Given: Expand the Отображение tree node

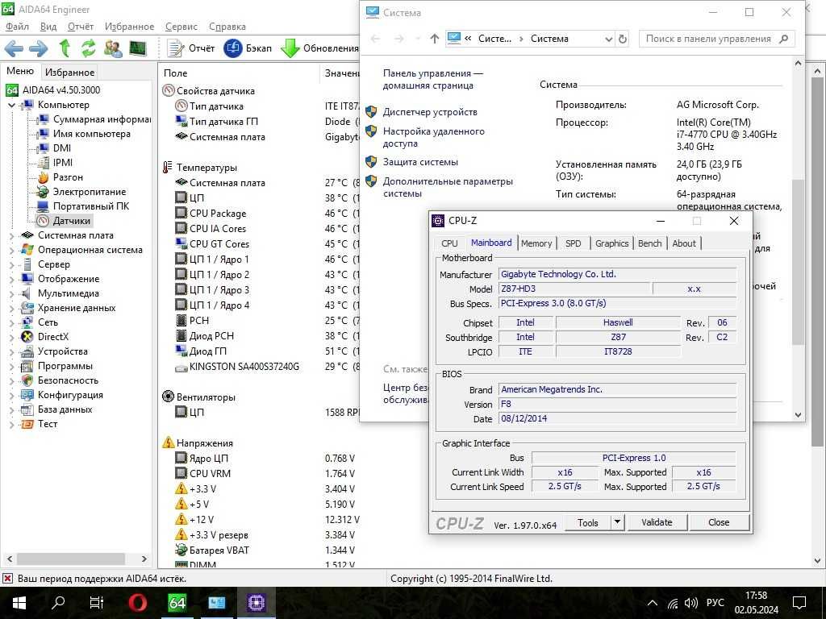Looking at the screenshot, I should click(11, 280).
